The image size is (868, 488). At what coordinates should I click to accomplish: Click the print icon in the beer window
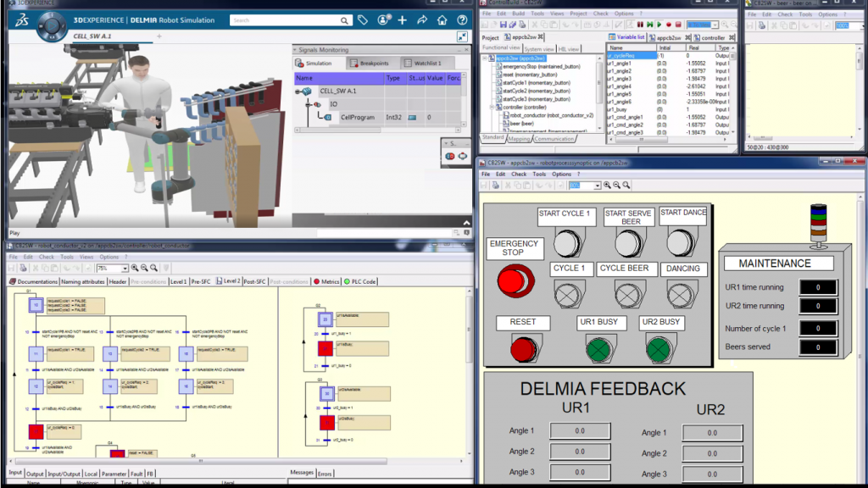762,25
